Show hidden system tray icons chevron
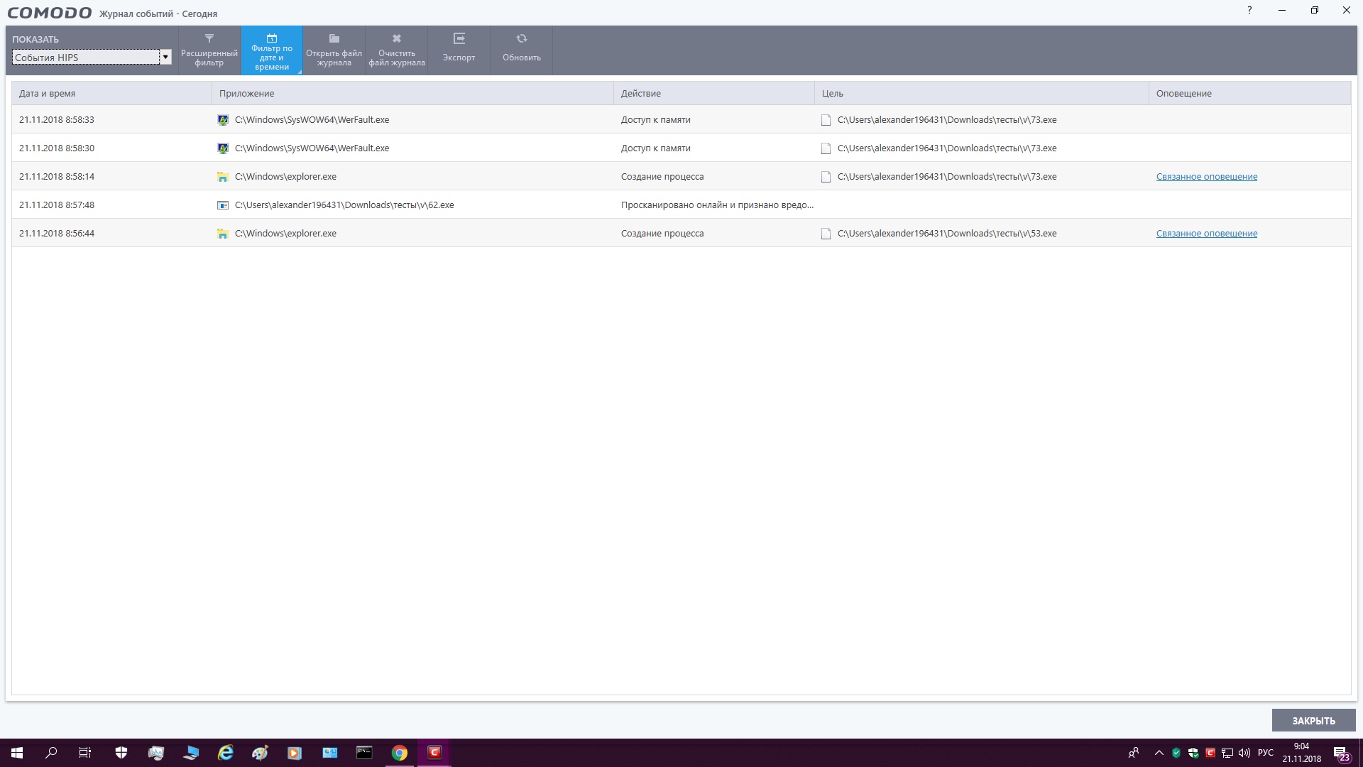 (x=1159, y=753)
